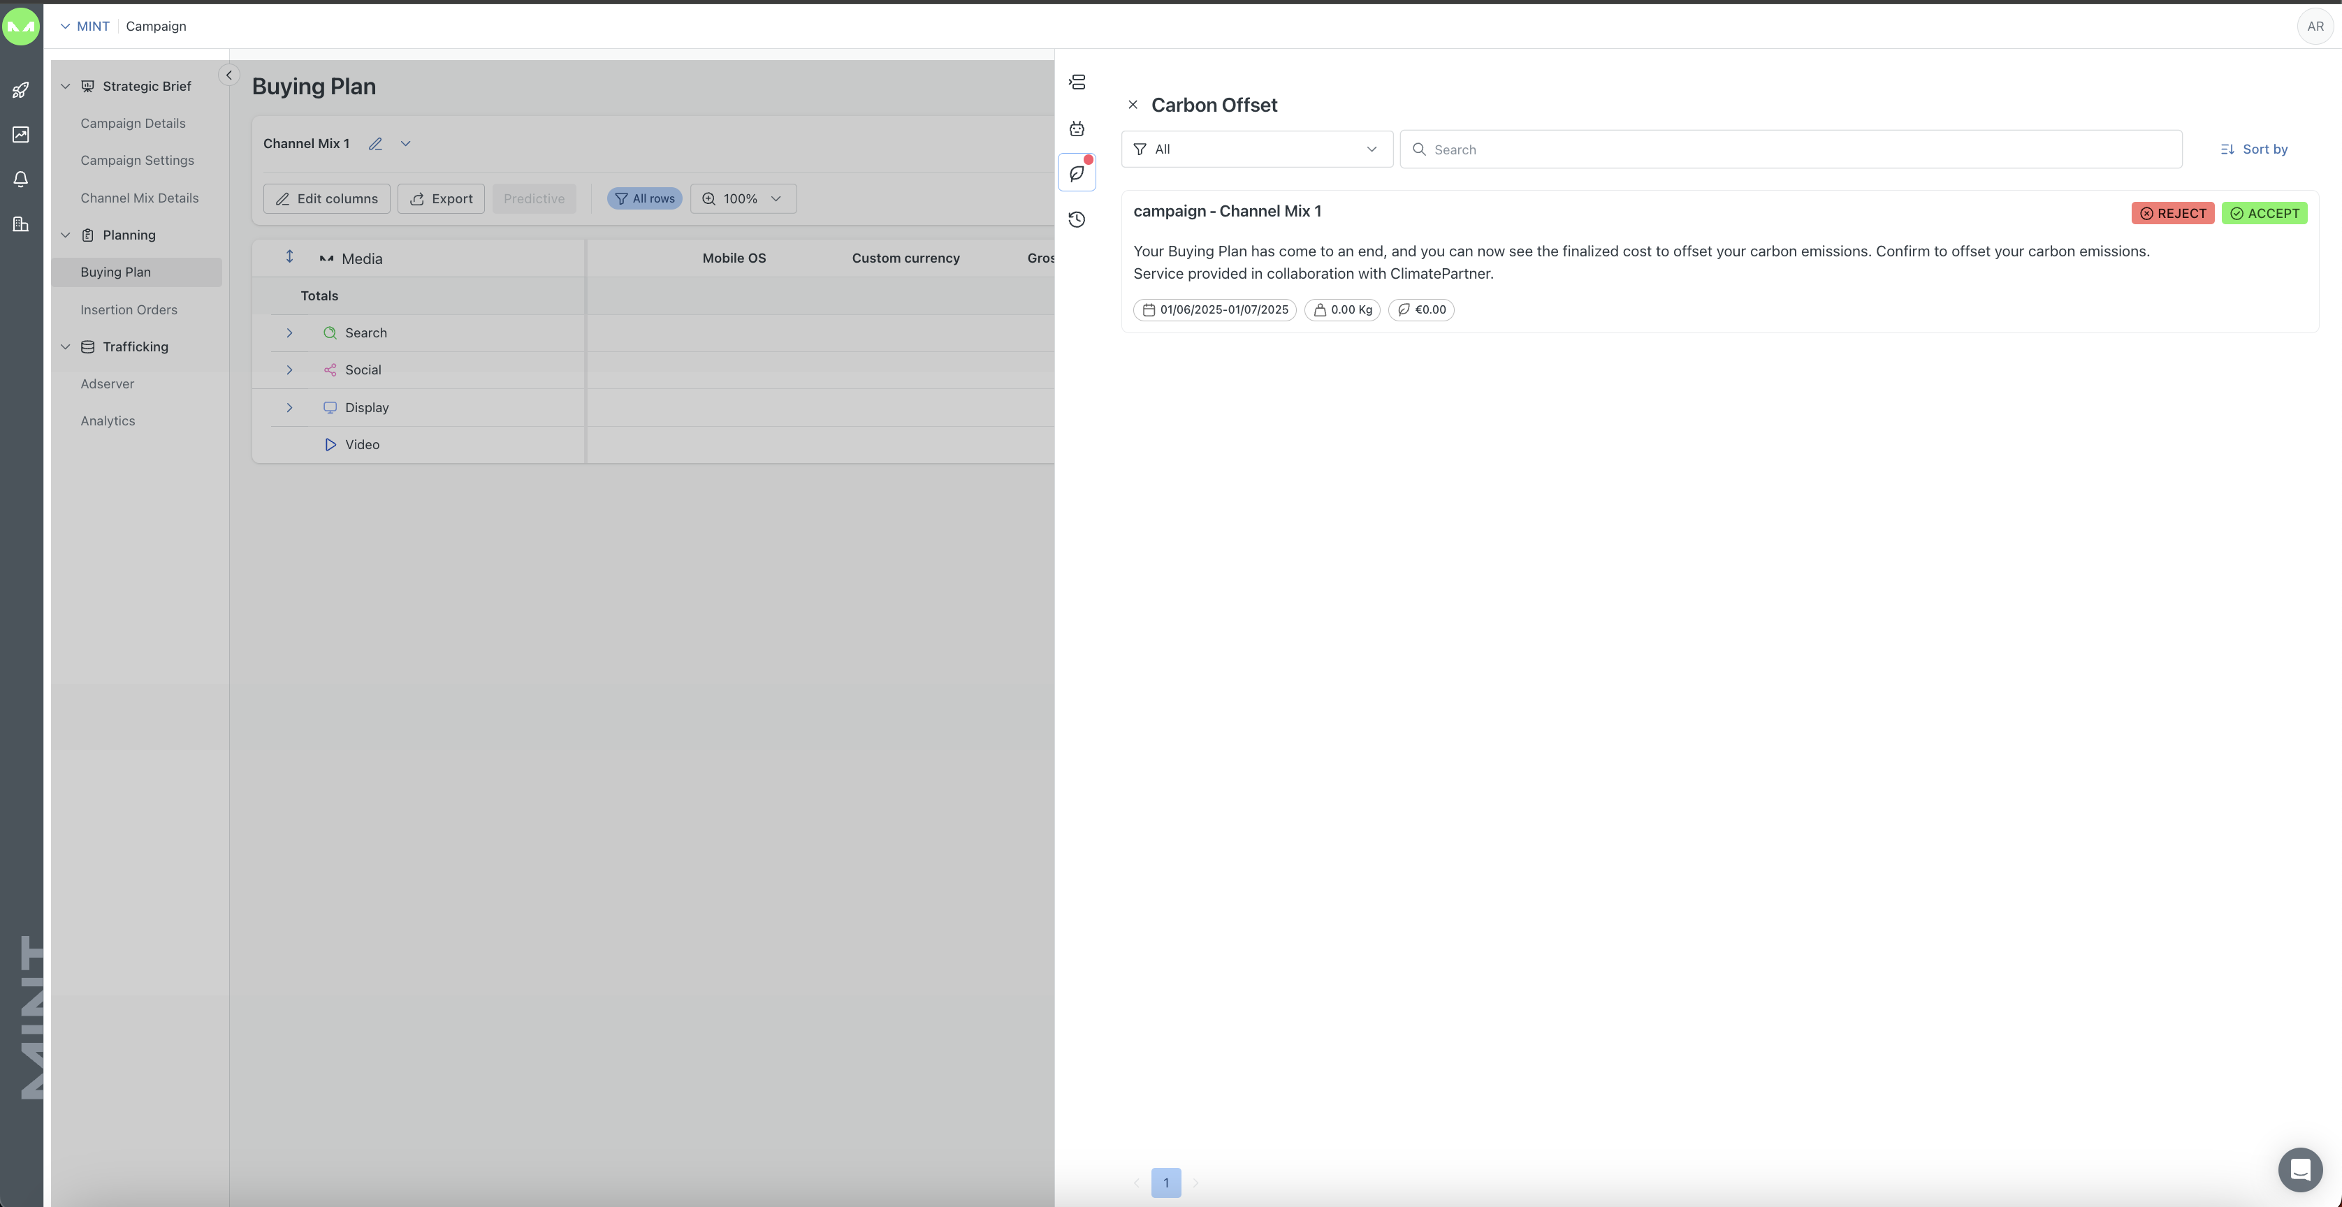Screen dimensions: 2342x1207
Task: Toggle the All rows filter chip
Action: (643, 198)
